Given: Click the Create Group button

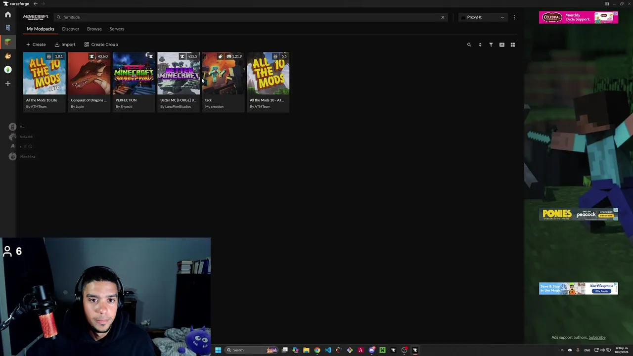Looking at the screenshot, I should pos(101,44).
